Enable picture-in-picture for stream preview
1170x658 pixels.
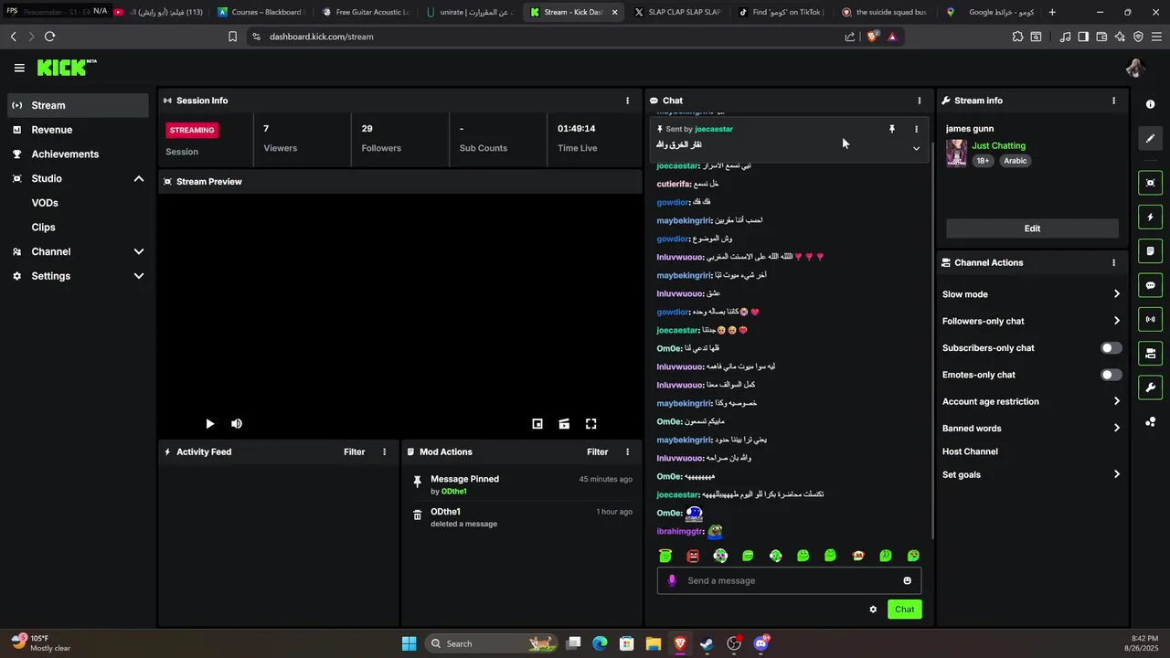click(x=537, y=424)
